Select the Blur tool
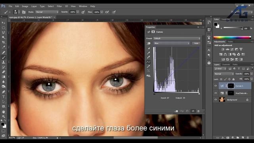The width and height of the screenshot is (254, 143). [4, 82]
